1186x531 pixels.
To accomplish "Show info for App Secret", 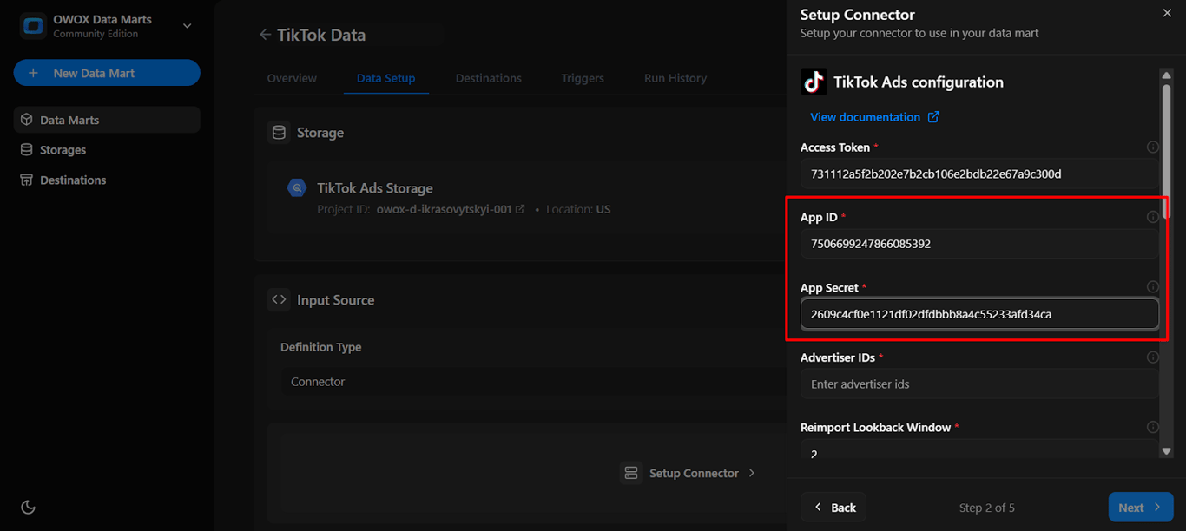I will (1153, 287).
